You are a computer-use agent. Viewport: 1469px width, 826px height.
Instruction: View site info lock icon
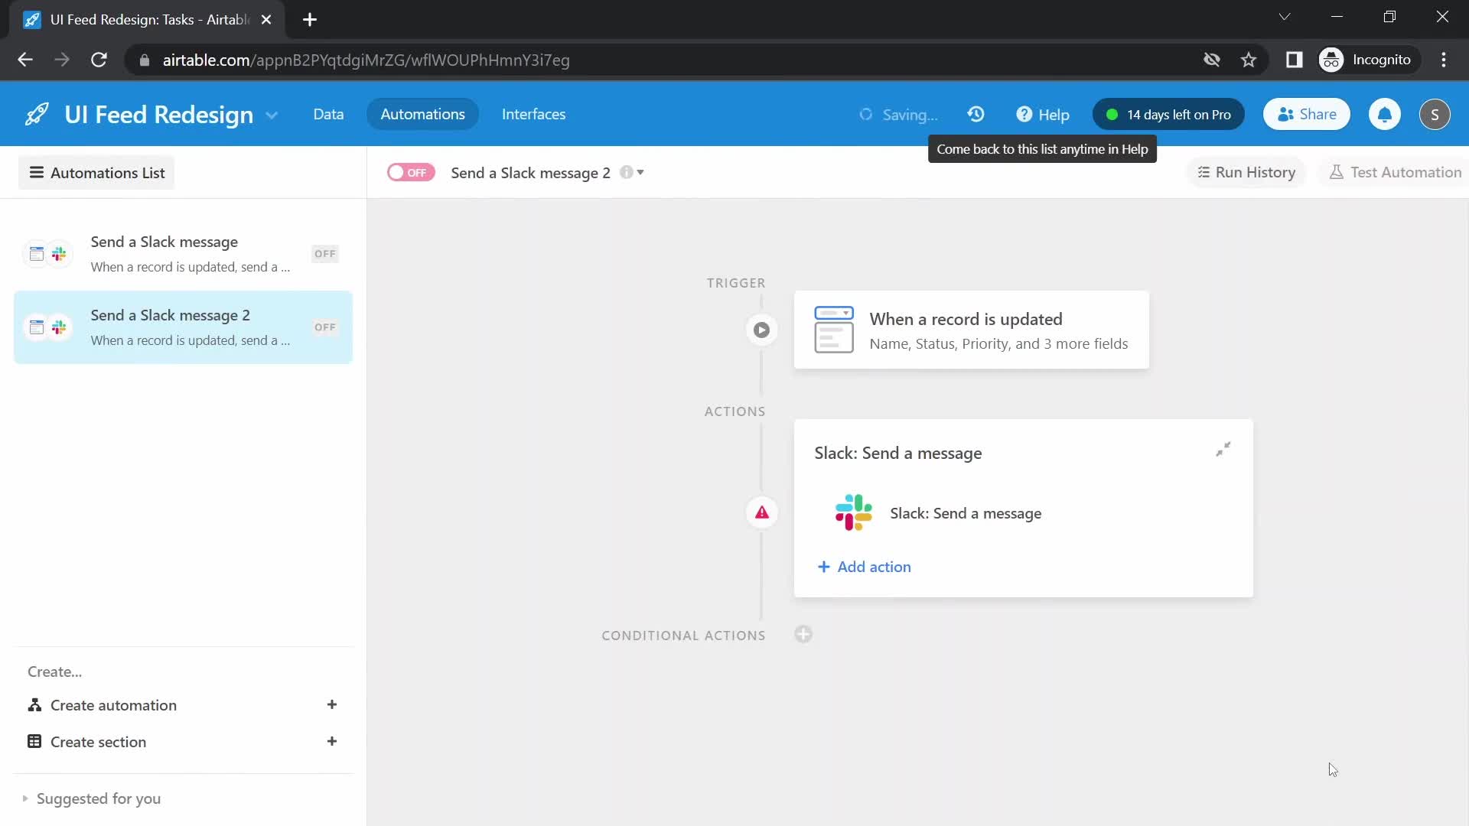pyautogui.click(x=145, y=60)
